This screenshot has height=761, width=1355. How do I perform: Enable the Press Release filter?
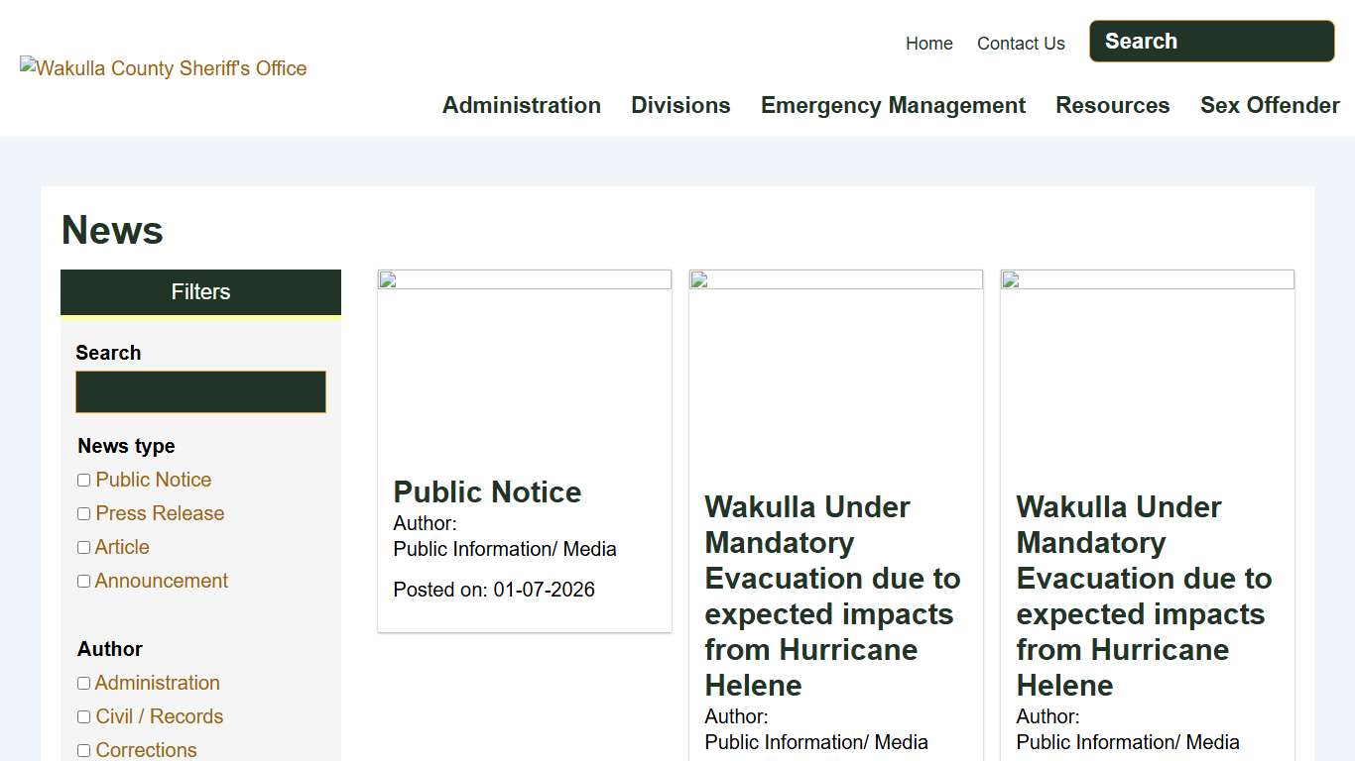click(x=83, y=513)
